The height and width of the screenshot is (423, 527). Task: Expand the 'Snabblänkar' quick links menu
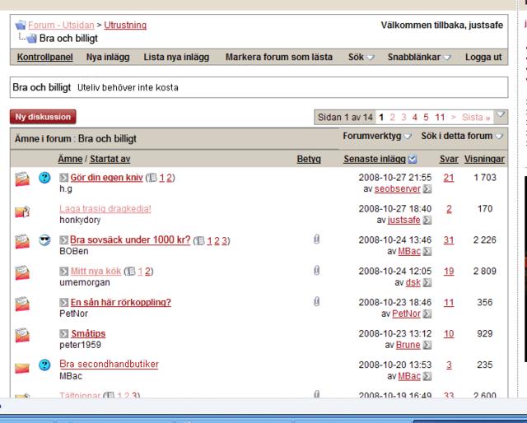[x=431, y=58]
